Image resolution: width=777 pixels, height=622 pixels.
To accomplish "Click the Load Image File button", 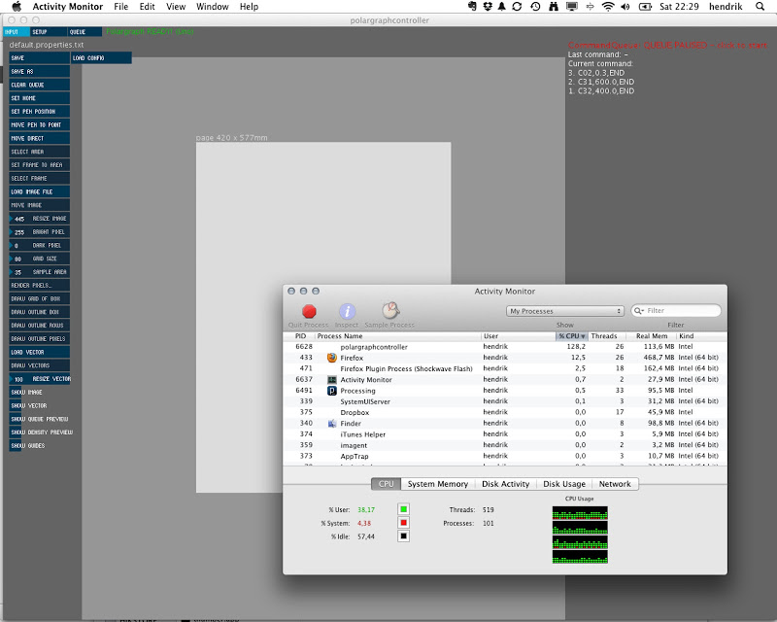I will [x=40, y=191].
